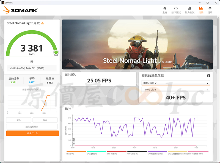Click the 25.05 FPS graphics test result
This screenshot has width=220, height=163.
(x=99, y=81)
